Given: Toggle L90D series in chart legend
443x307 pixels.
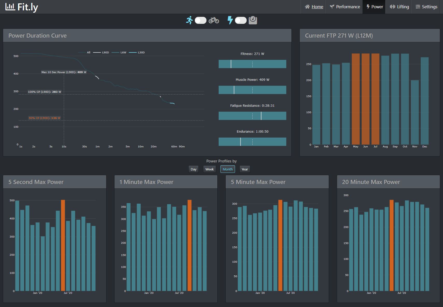Looking at the screenshot, I should (x=101, y=52).
